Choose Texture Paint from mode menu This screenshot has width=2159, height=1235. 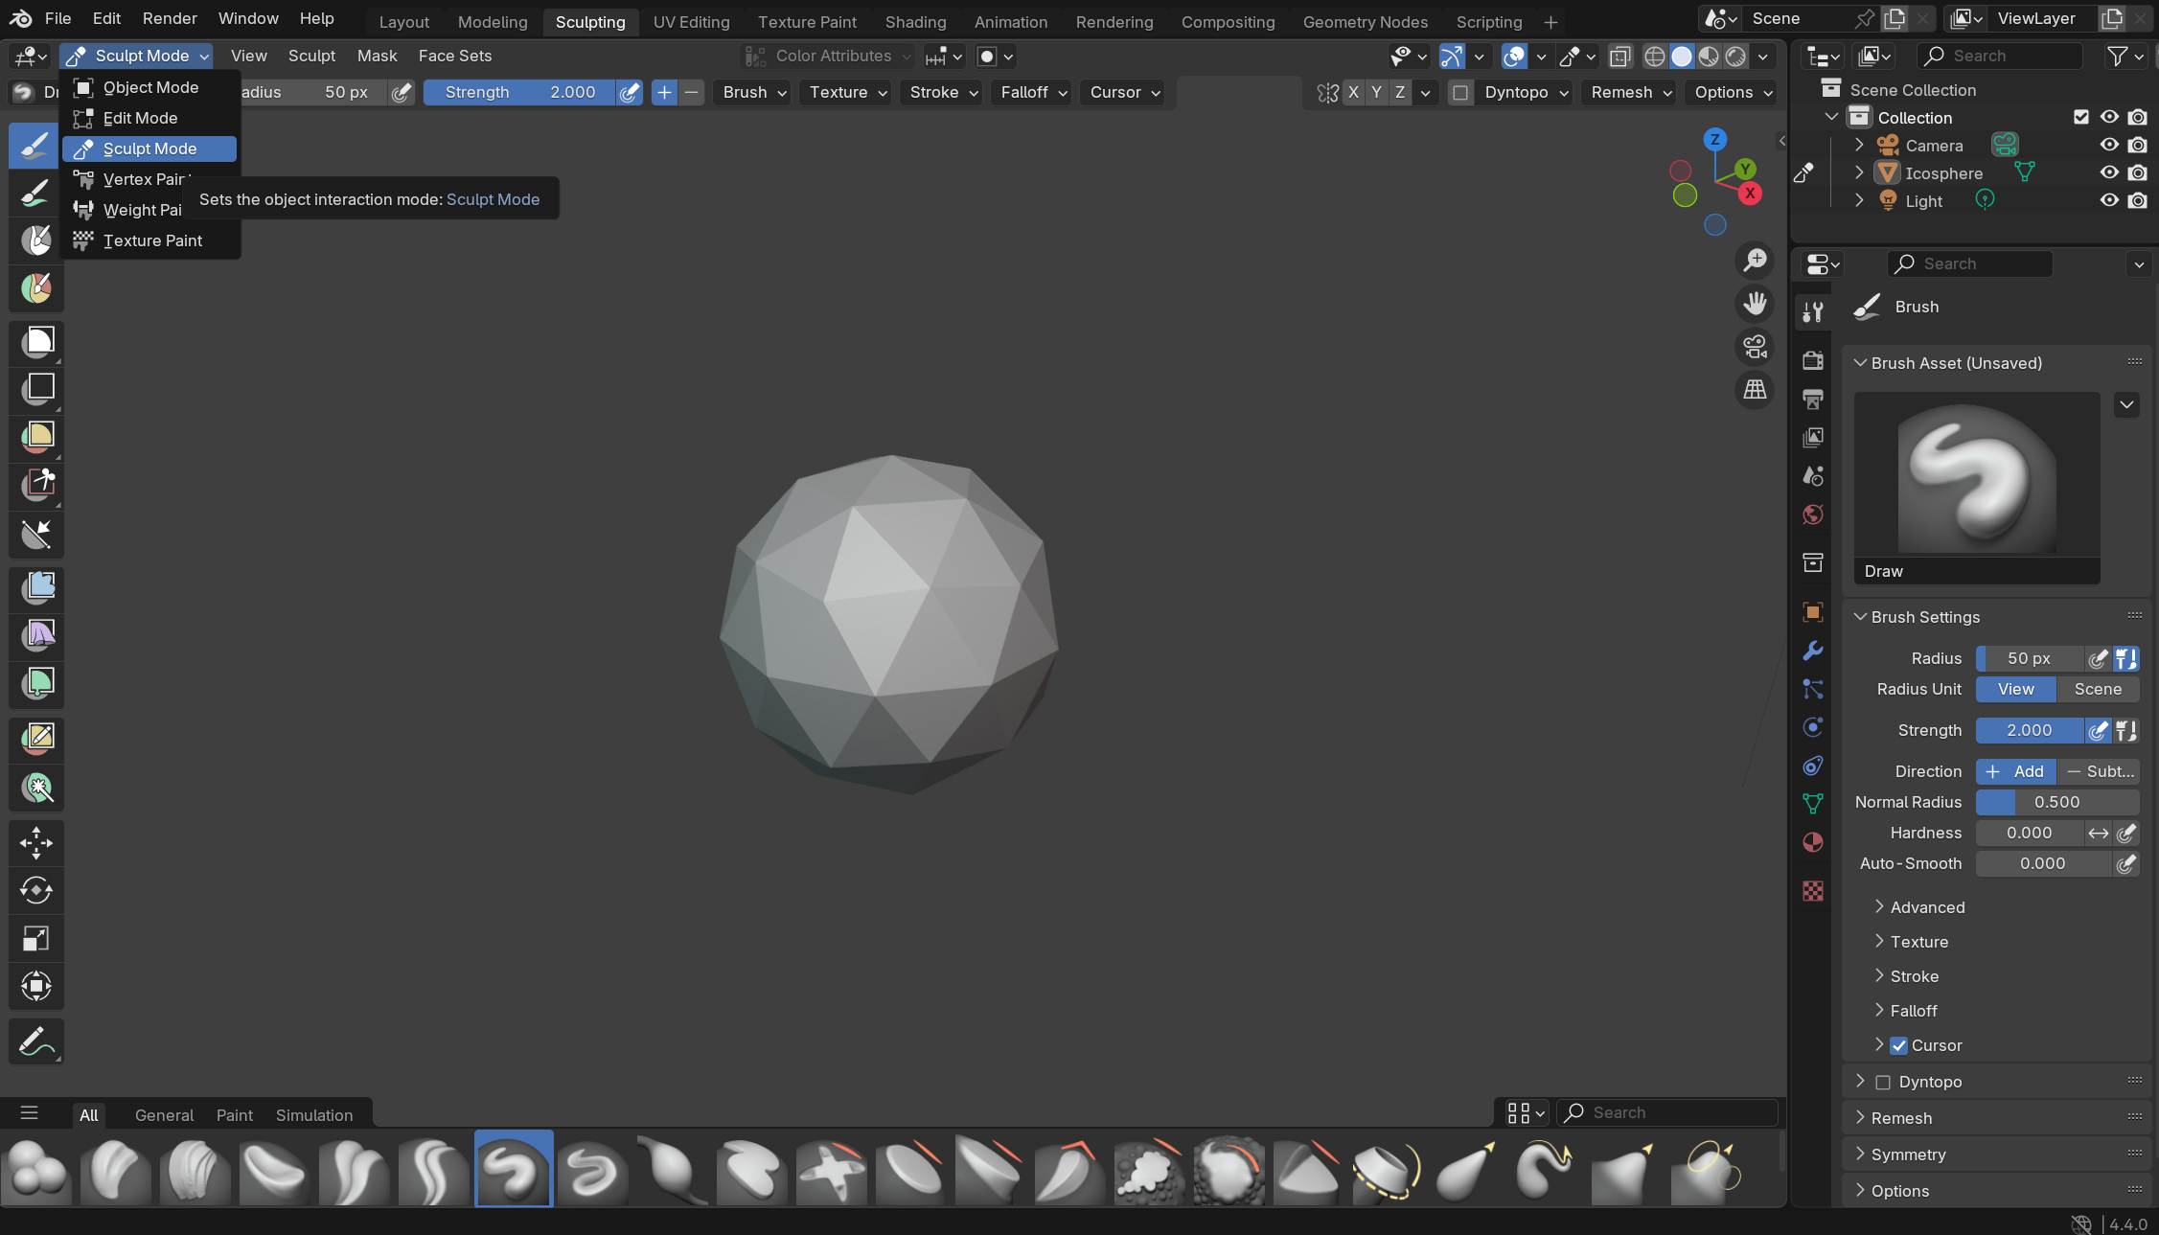coord(149,240)
